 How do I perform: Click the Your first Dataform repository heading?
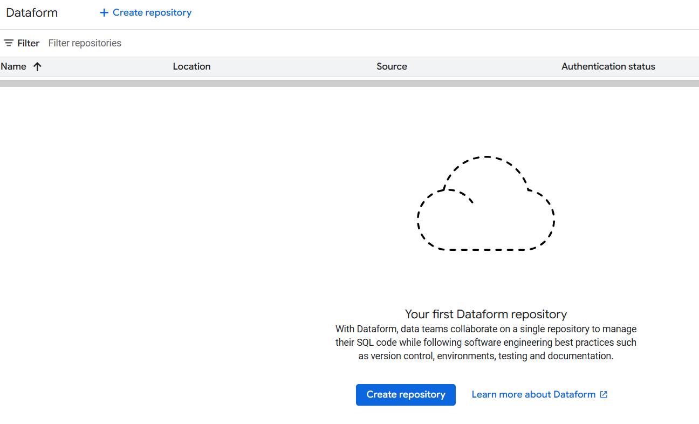click(x=486, y=314)
